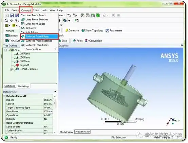
Task: Enable the edge selection filter
Action: click(88, 16)
